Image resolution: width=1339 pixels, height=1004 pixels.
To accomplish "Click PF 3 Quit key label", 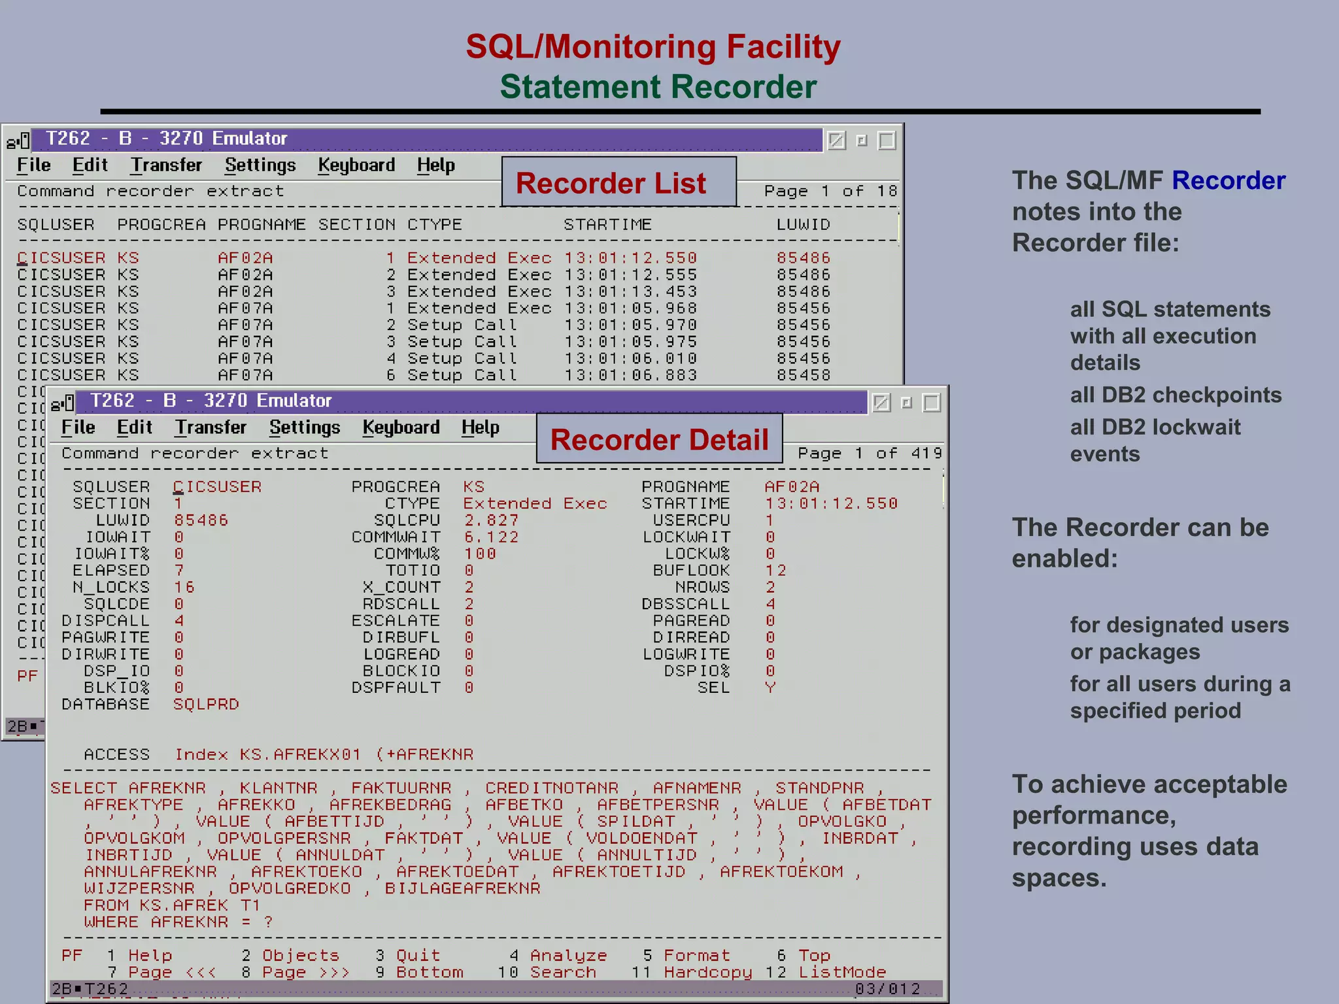I will (x=408, y=956).
